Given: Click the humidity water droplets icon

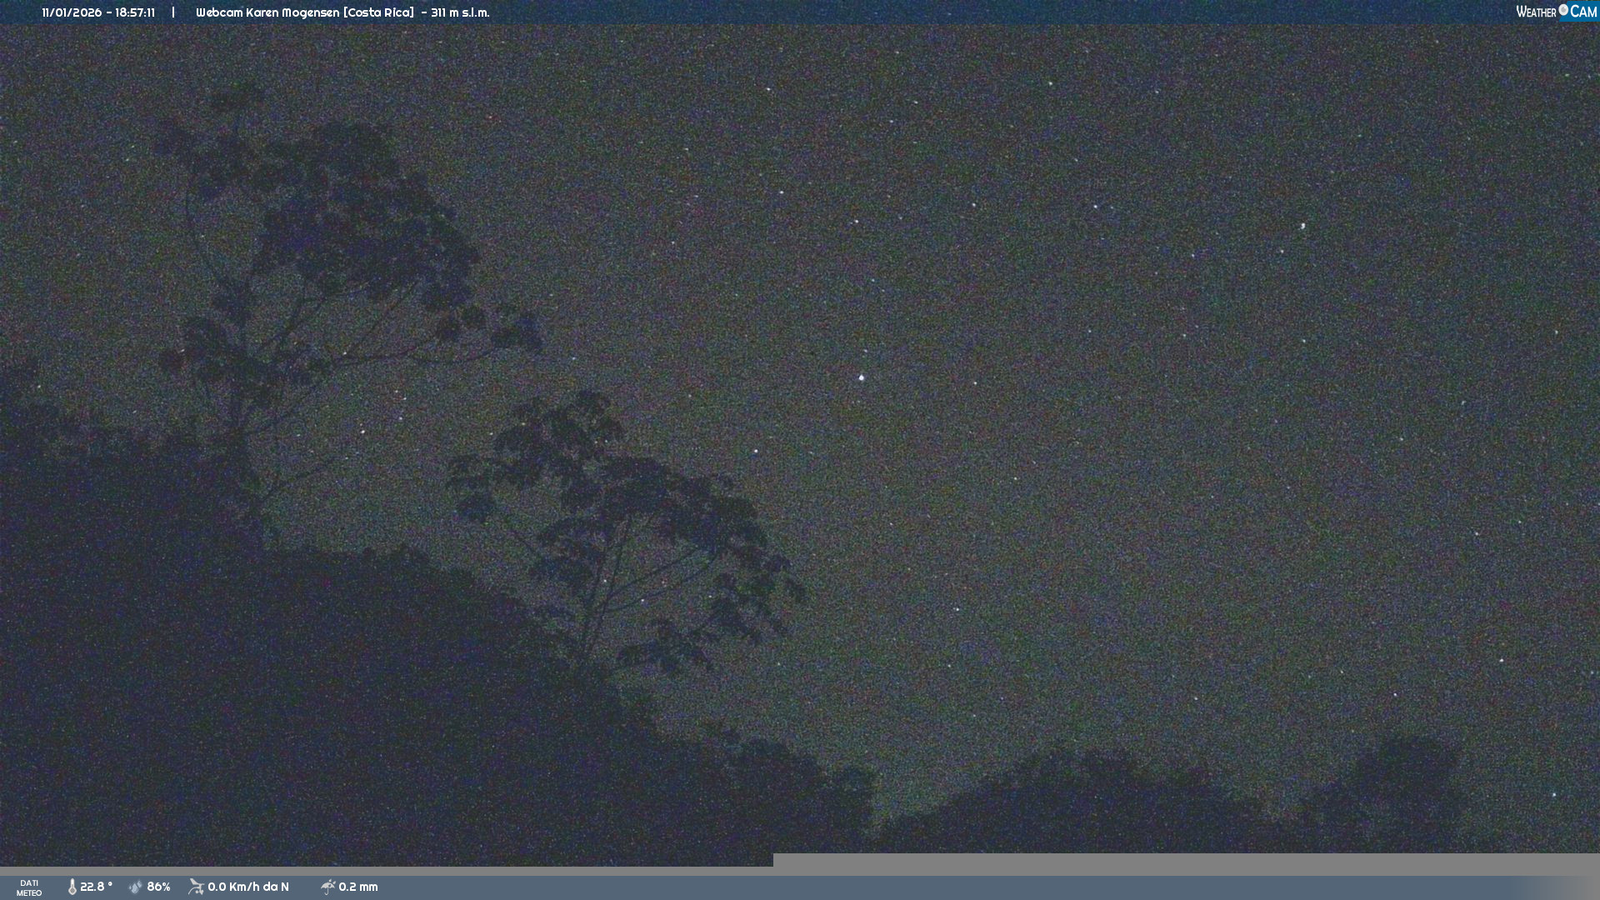Looking at the screenshot, I should pos(136,887).
